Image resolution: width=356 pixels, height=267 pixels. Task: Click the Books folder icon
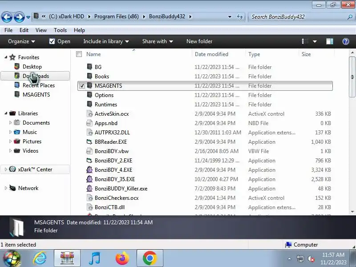click(x=90, y=76)
